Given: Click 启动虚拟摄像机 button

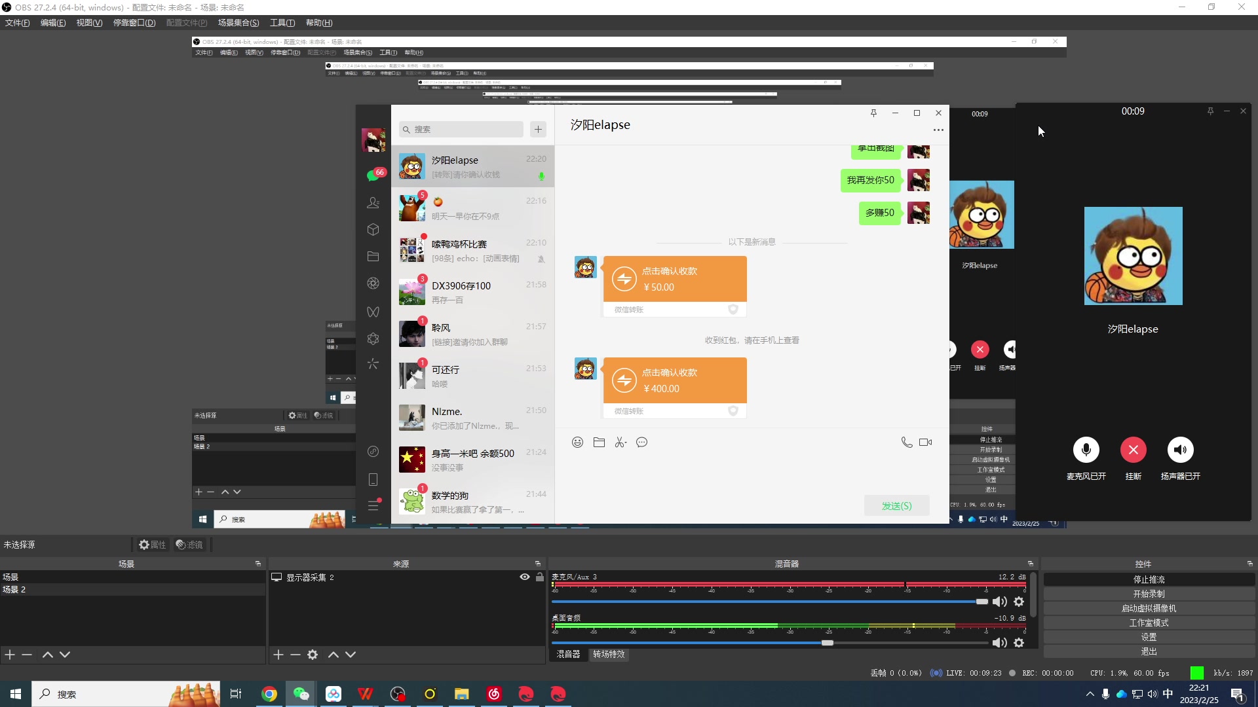Looking at the screenshot, I should pos(1149,608).
